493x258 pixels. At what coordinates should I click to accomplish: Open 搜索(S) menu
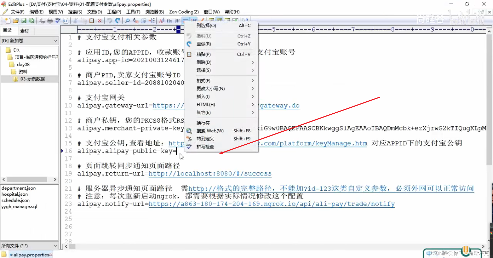click(x=75, y=12)
